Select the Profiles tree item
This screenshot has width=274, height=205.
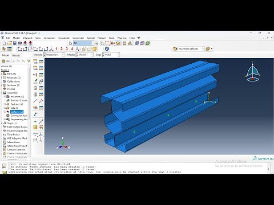click(x=11, y=89)
